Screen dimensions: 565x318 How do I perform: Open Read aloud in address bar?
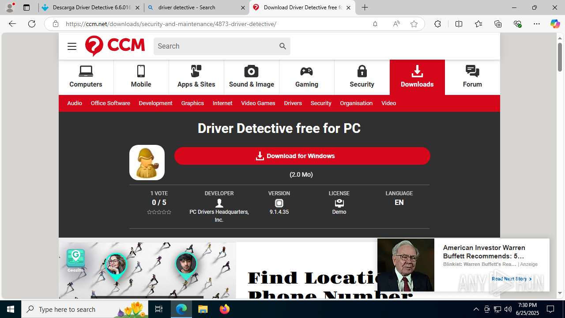(x=396, y=24)
